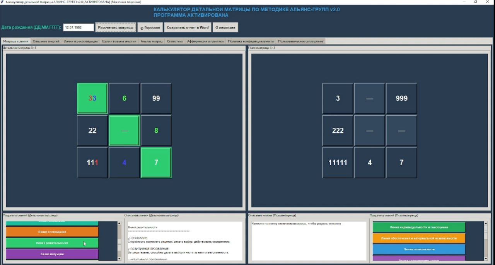
Task: Highlight the blue Линия талантливости line
Action: tap(419, 250)
